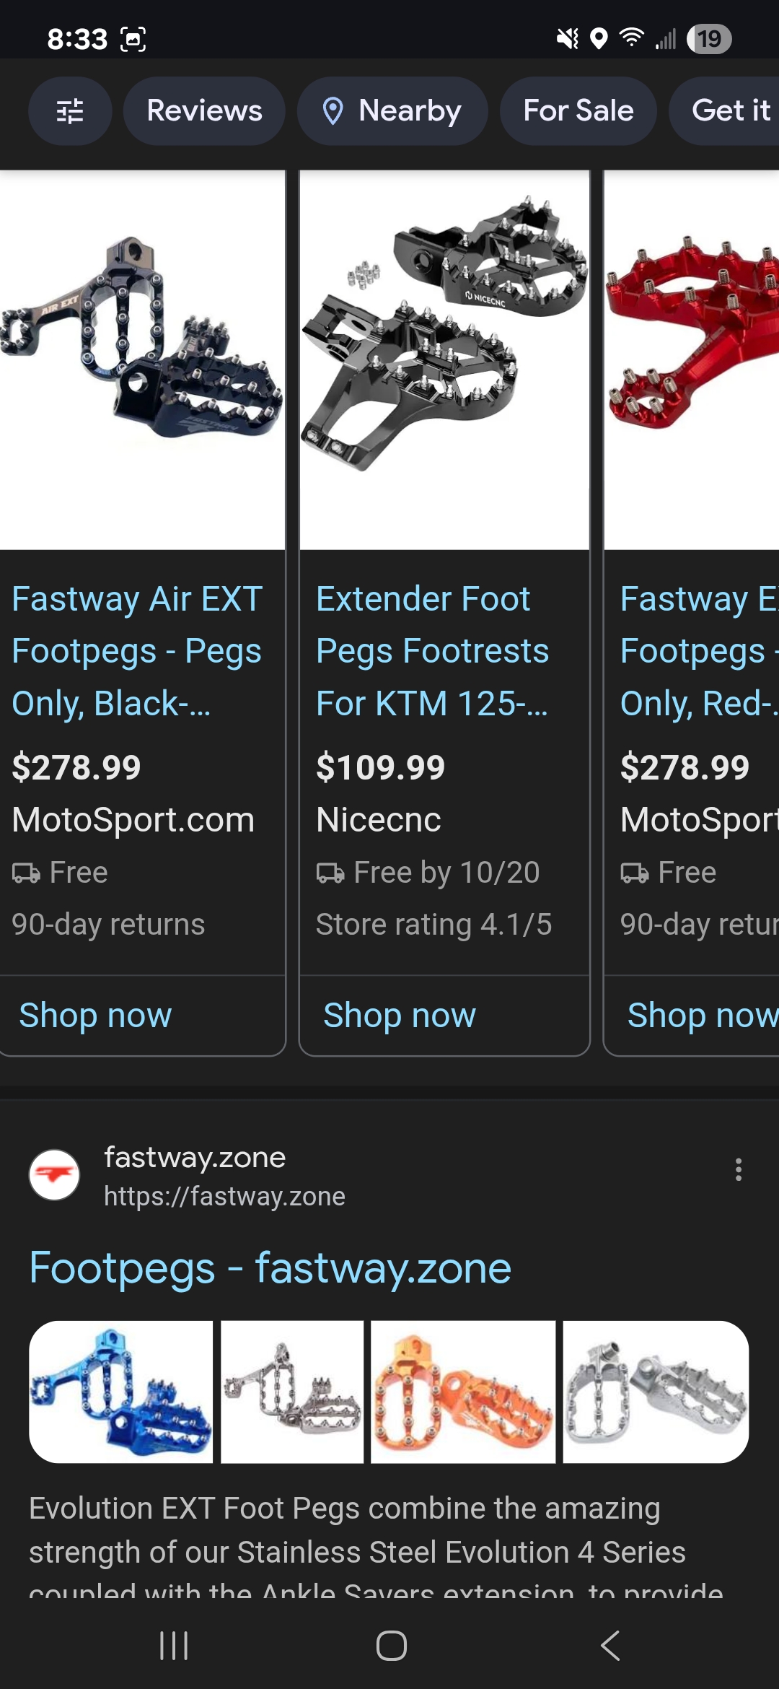
Task: Open the blue footpeg thumbnail image
Action: 121,1391
